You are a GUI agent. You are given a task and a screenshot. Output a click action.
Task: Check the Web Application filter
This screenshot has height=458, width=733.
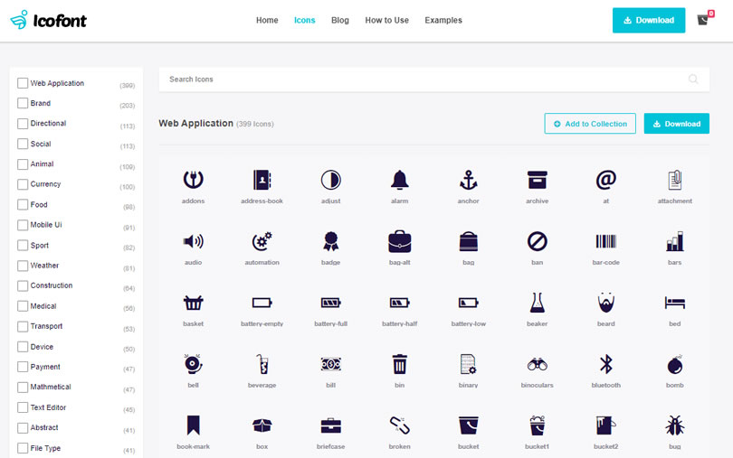tap(23, 83)
